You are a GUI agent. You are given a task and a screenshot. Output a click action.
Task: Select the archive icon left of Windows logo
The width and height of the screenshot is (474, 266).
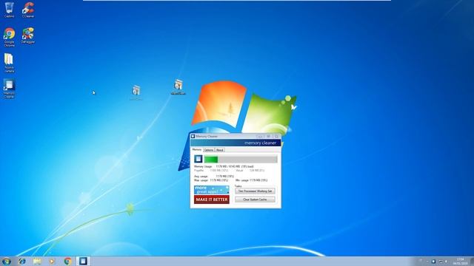click(x=178, y=87)
